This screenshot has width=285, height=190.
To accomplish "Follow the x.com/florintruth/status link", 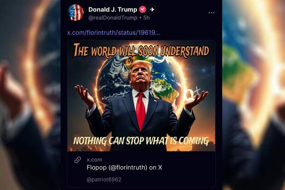I will coord(114,33).
